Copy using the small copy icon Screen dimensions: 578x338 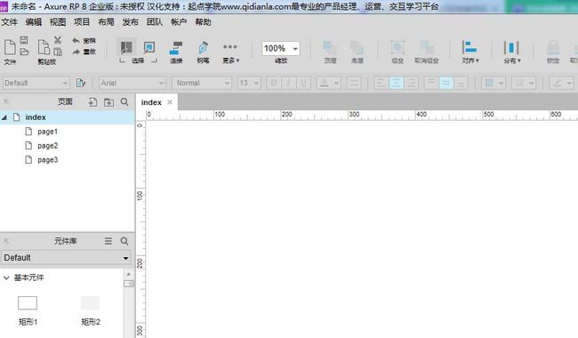[58, 52]
